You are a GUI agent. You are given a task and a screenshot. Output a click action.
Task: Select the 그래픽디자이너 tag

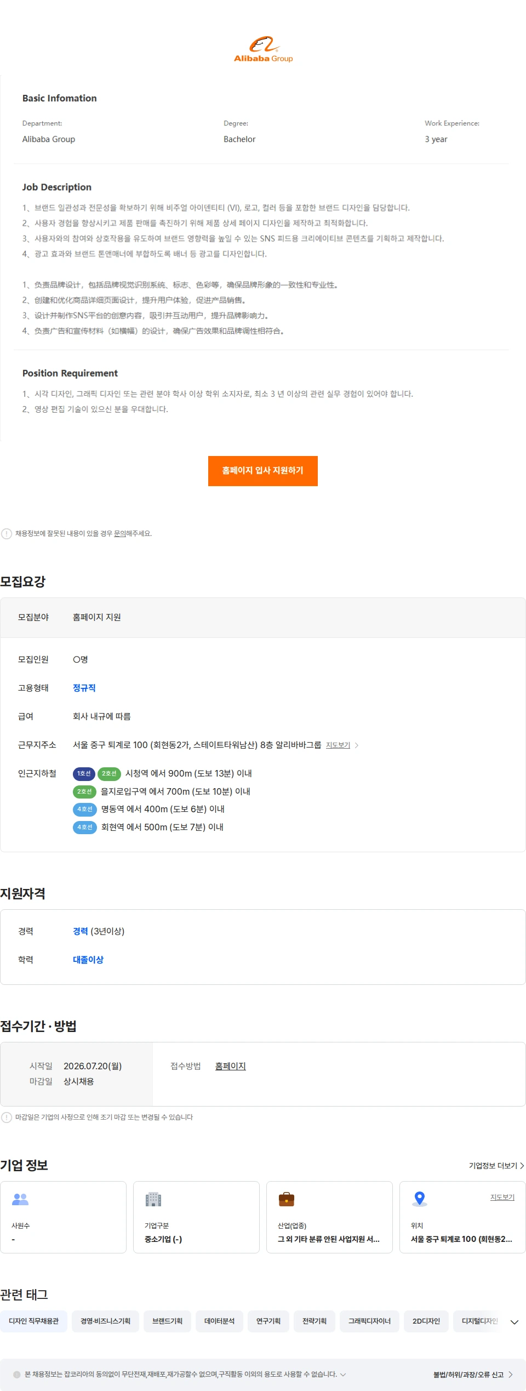370,1321
